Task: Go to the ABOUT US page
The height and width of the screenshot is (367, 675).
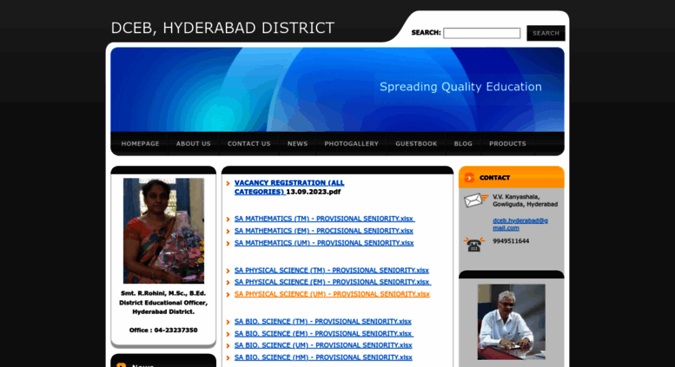Action: [x=193, y=143]
